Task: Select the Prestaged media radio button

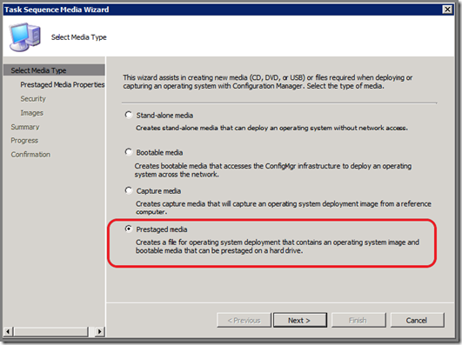Action: [x=129, y=229]
